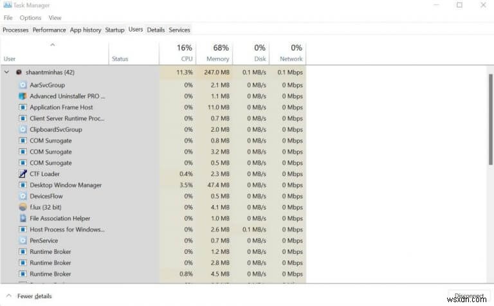494x306 pixels.
Task: Click the 11.3% CPU value
Action: tap(185, 73)
